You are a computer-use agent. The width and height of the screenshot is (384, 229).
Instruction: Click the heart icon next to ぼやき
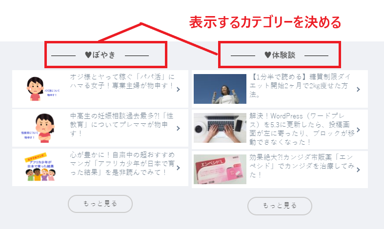click(88, 55)
